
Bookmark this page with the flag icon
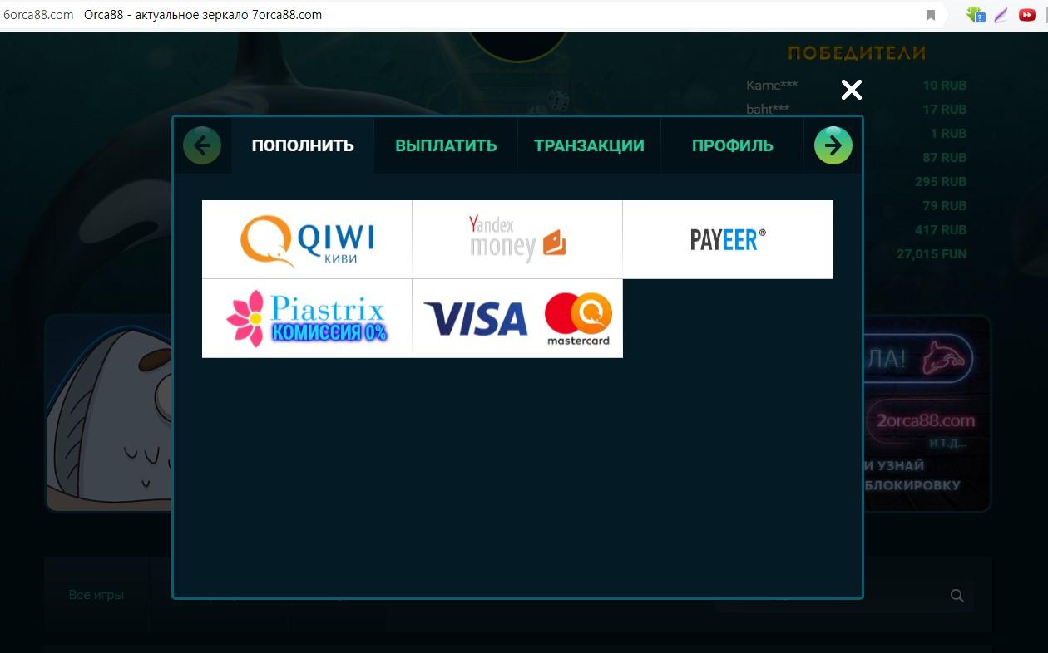[931, 15]
